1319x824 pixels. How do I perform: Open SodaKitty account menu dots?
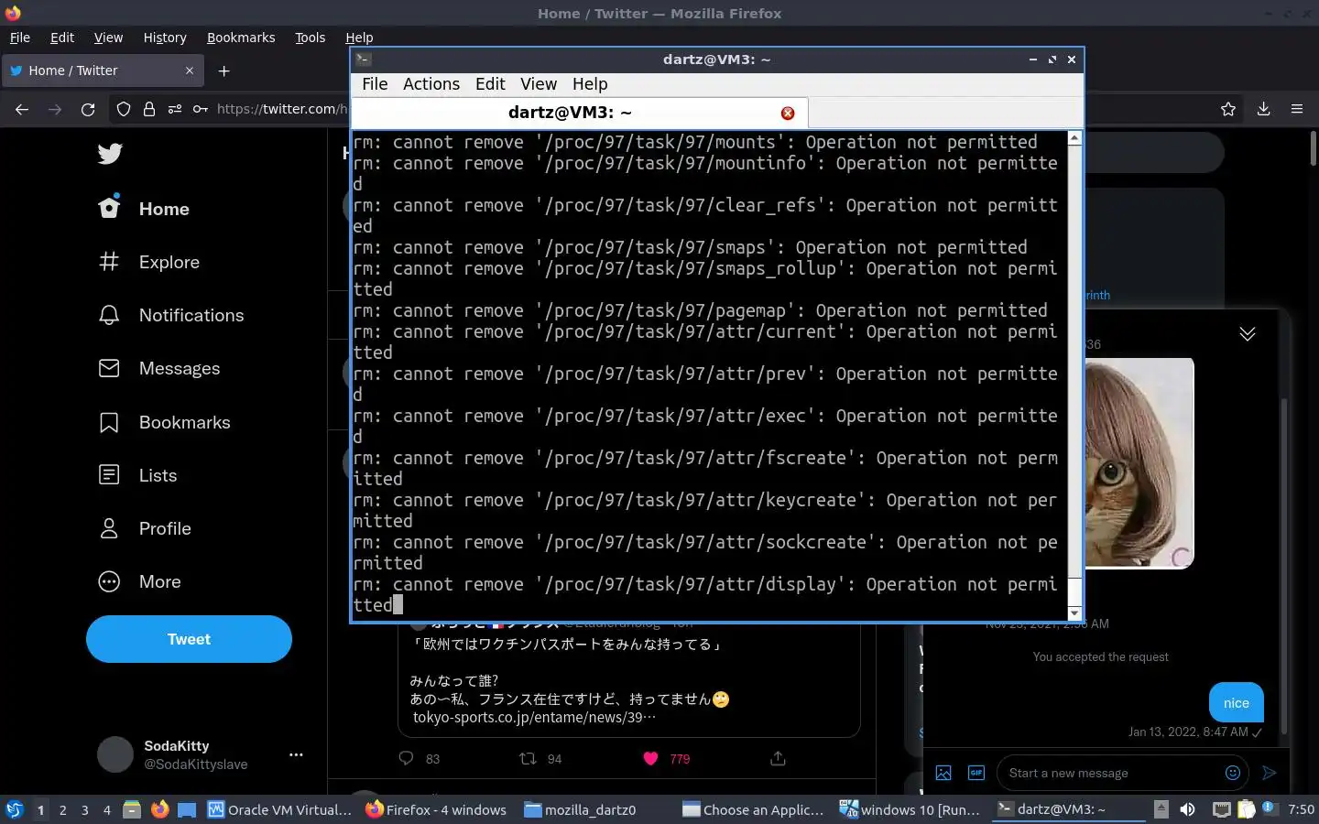(x=296, y=754)
